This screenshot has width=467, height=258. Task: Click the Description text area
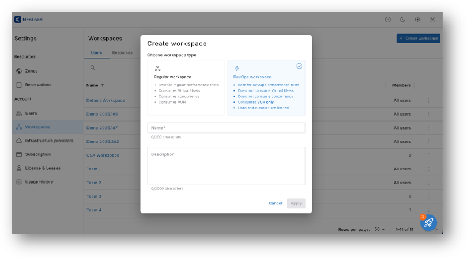226,166
